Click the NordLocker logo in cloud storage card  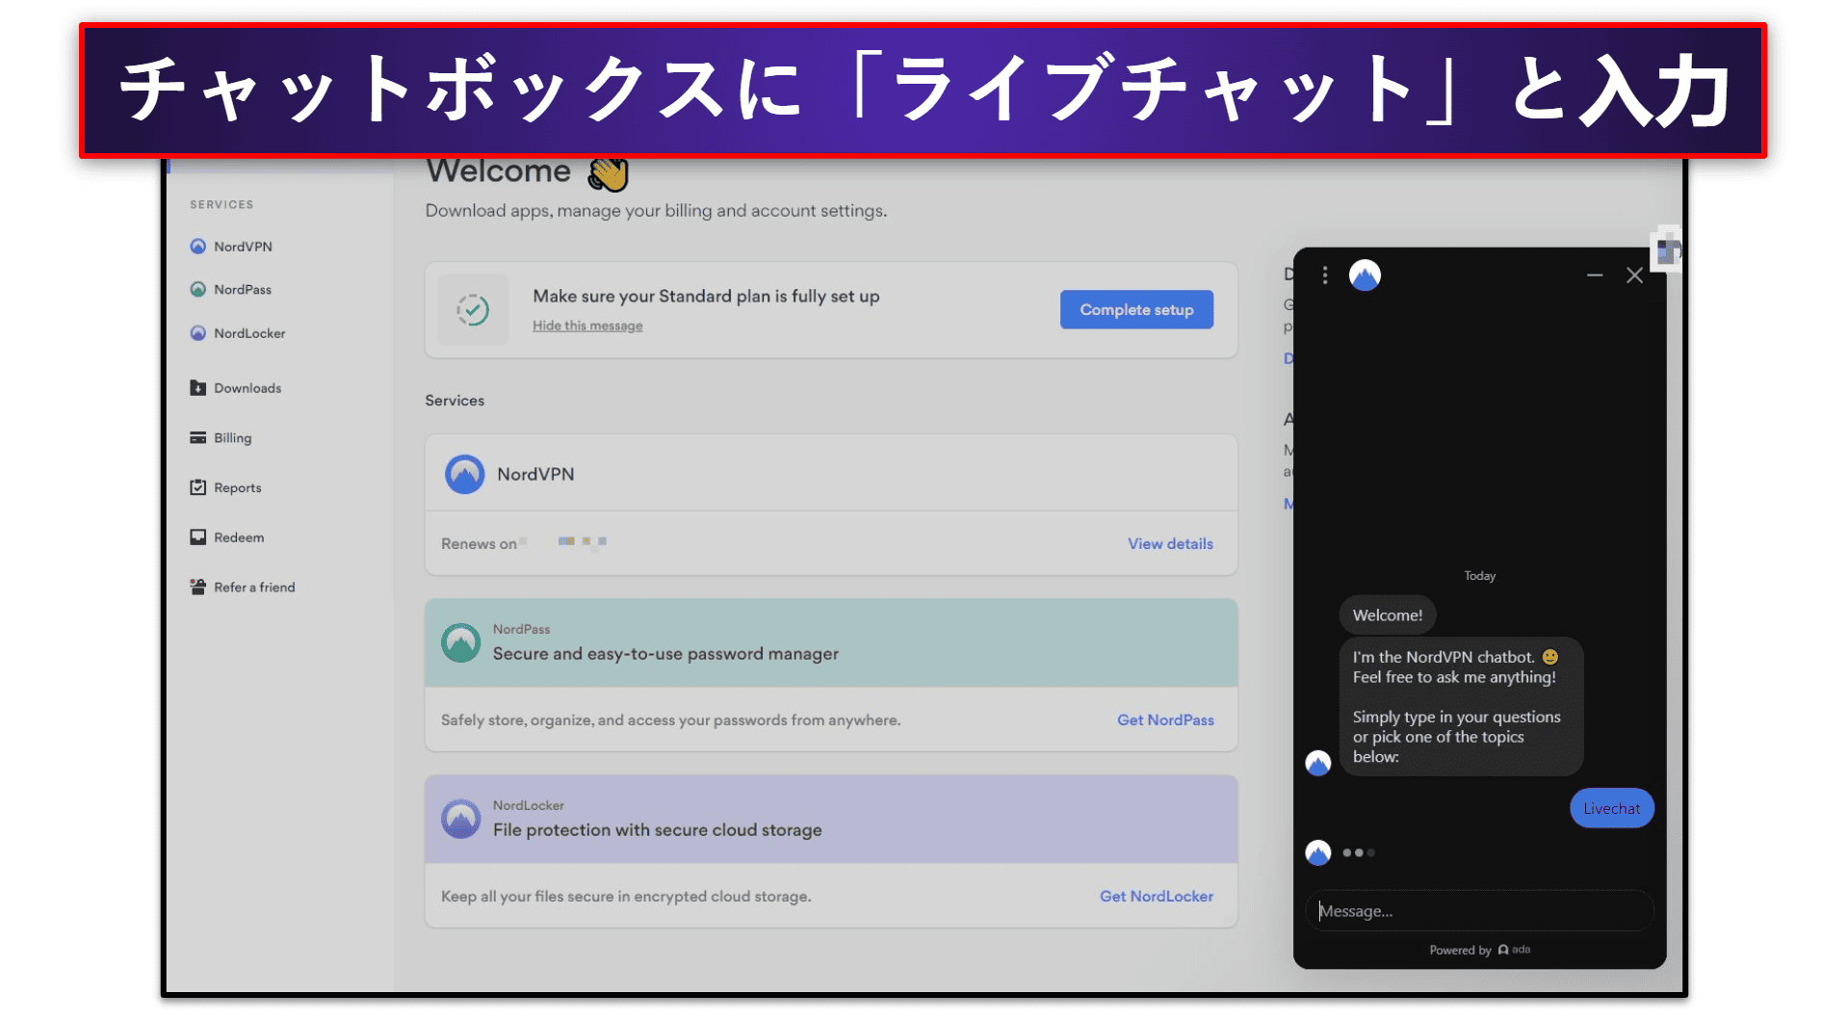(461, 819)
